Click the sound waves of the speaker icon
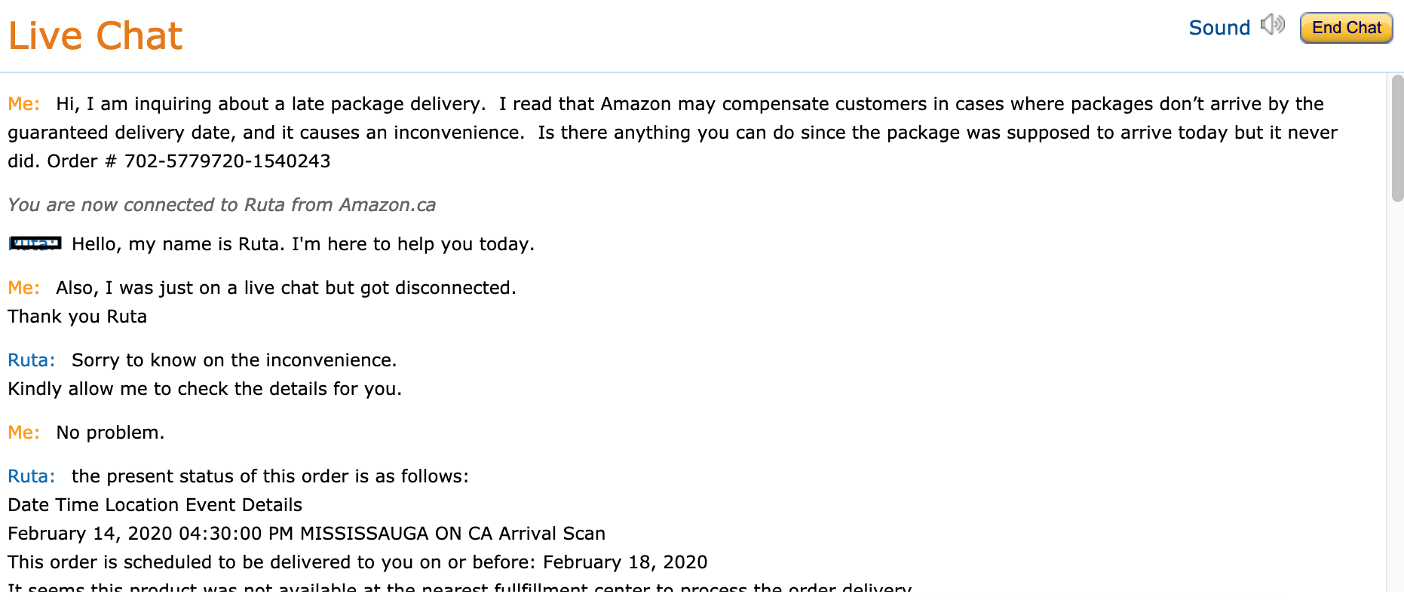 coord(1280,23)
